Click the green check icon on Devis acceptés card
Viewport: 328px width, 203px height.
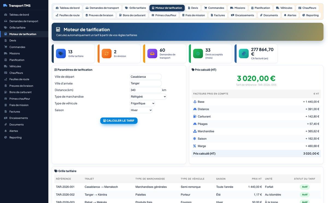point(198,54)
